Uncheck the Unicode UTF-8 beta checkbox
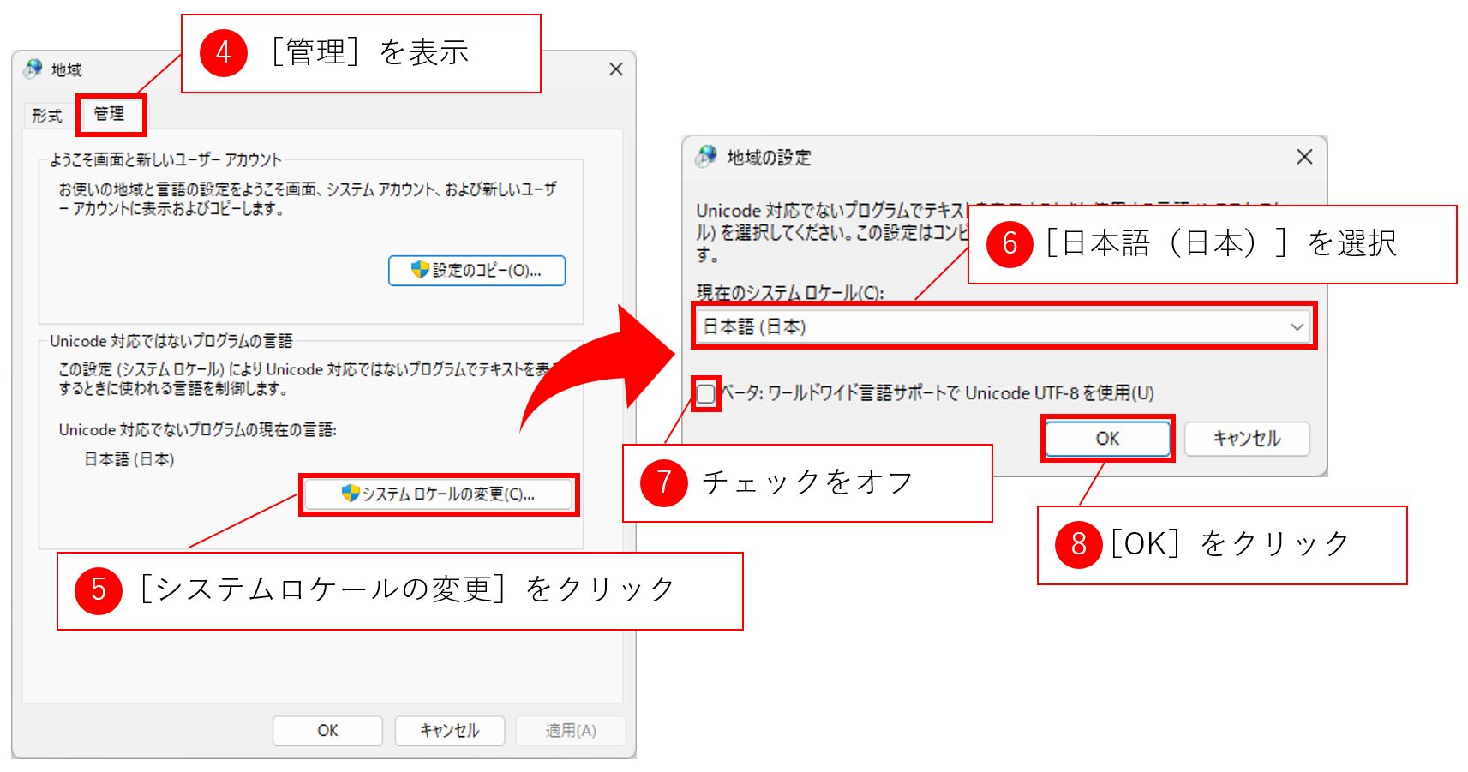The height and width of the screenshot is (772, 1468). click(705, 394)
